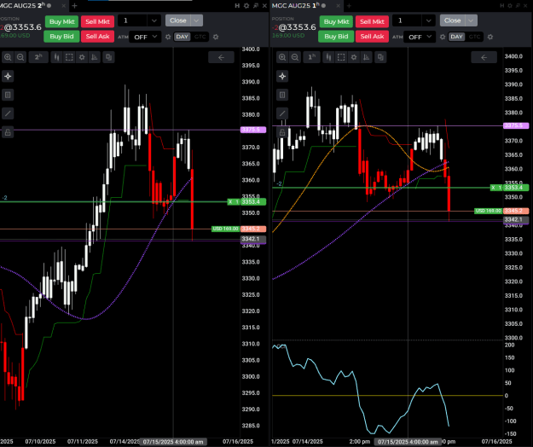
Task: Select DAY order duration in left panel
Action: coord(182,37)
